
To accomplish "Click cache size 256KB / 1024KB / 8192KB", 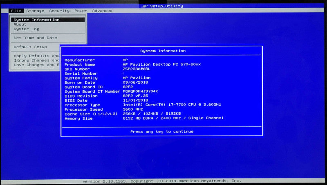I will (x=152, y=114).
